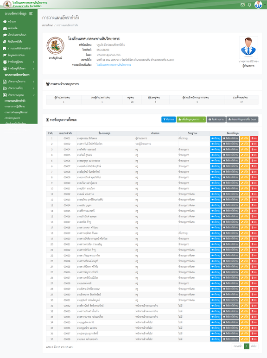Expand the 'สำหรับครูที่ปรึกษา' advisor sidebar menu
Image resolution: width=267 pixels, height=358 pixels.
point(19,69)
